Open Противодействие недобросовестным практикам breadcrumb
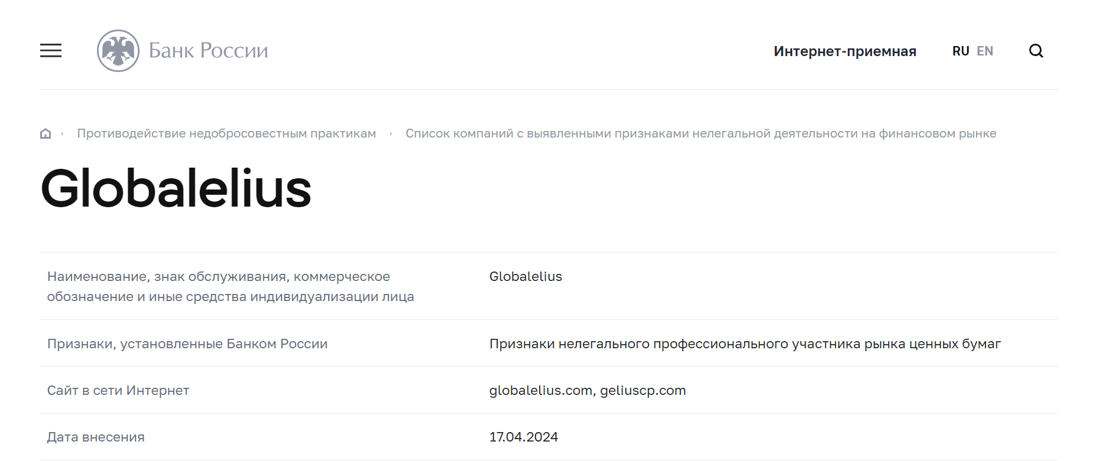Viewport: 1096px width, 461px height. click(x=226, y=133)
